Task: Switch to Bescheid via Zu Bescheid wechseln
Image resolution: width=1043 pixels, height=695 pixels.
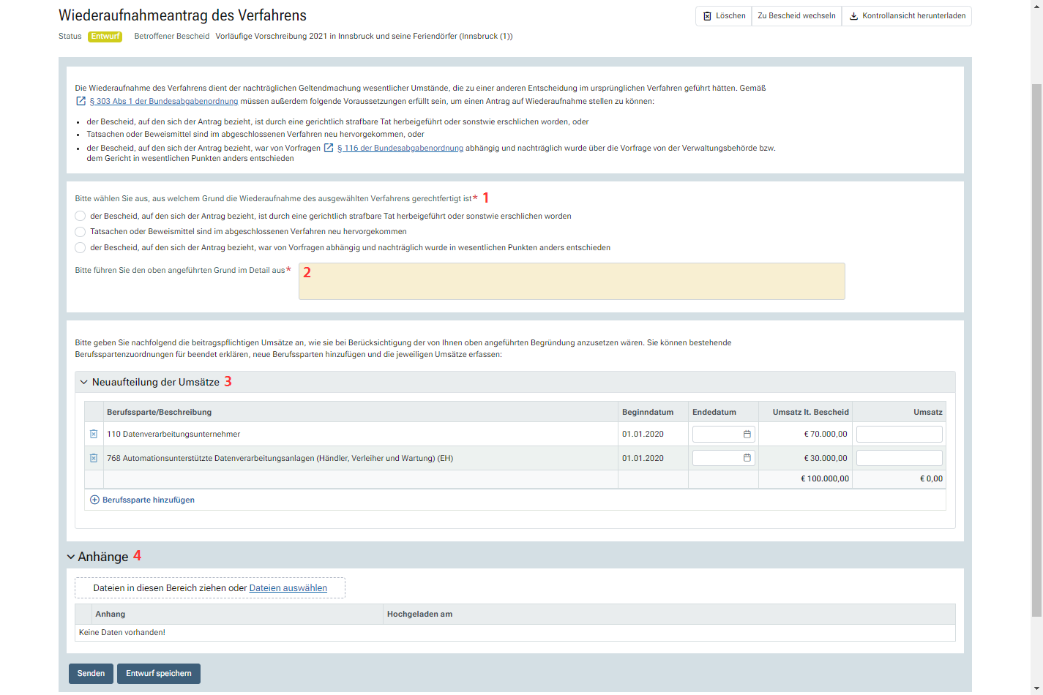Action: [x=796, y=16]
